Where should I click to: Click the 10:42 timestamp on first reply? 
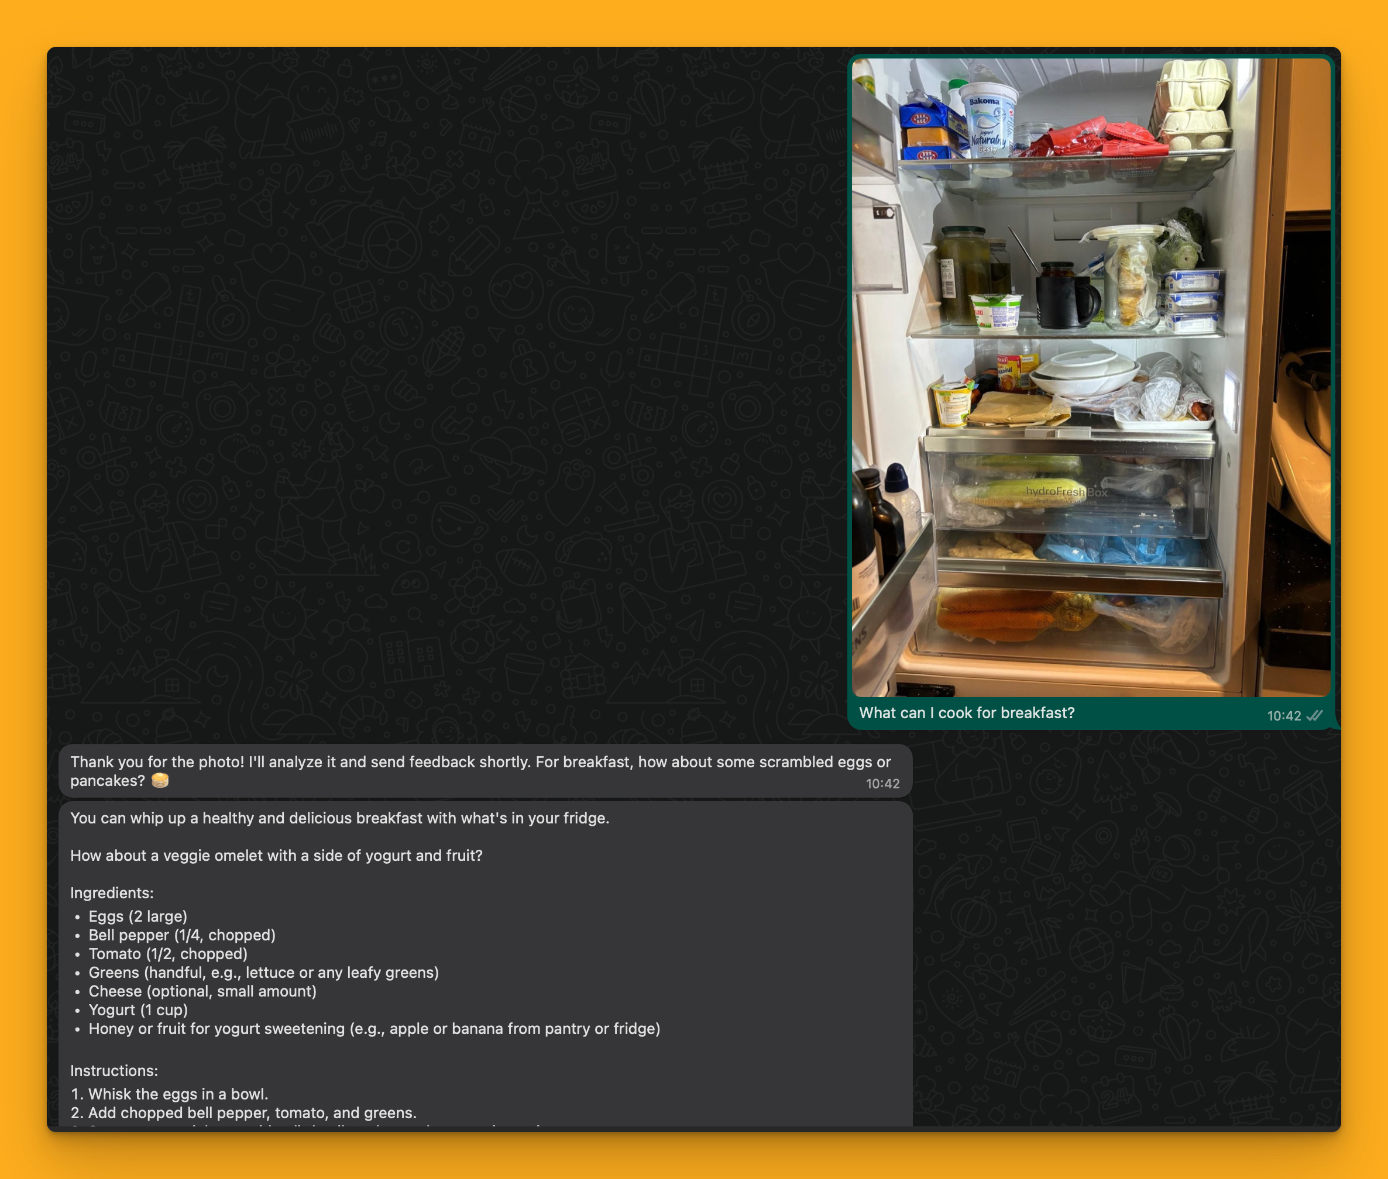click(882, 784)
